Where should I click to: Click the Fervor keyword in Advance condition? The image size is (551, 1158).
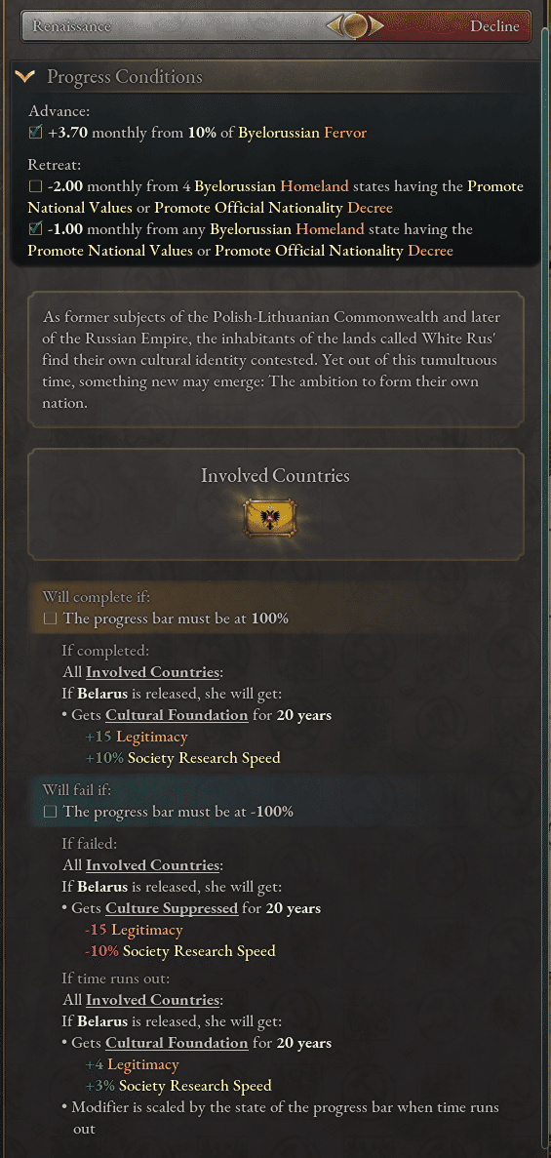(x=345, y=134)
